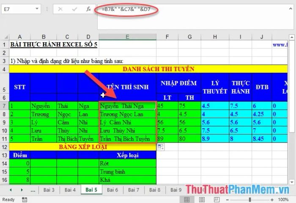Click the Name Box showing E7
Viewport: 296px width, 203px height.
point(19,9)
